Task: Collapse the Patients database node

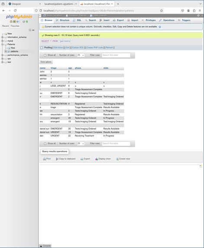Action: coord(2,45)
